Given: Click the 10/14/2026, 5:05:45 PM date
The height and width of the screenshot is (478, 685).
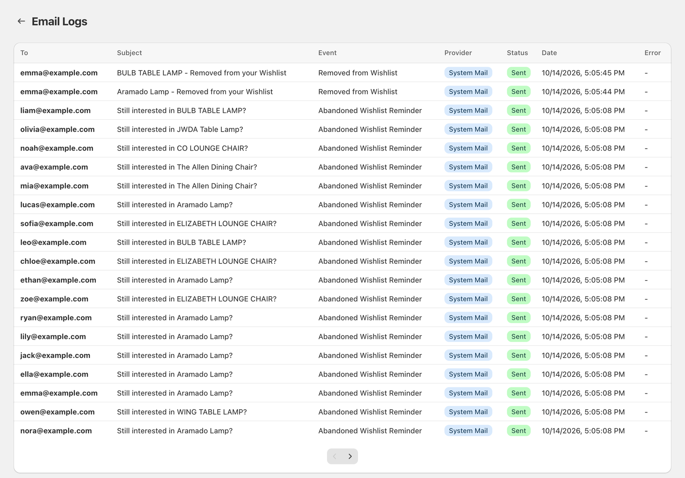Looking at the screenshot, I should pos(583,73).
